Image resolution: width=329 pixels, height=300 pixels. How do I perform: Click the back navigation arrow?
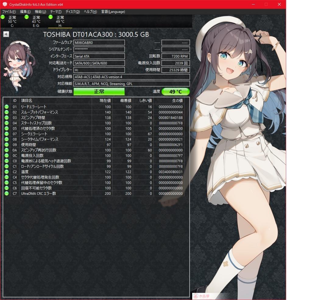(x=5, y=34)
